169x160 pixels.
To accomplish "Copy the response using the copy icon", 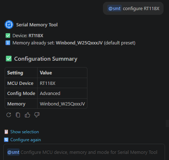I will pos(18,115).
